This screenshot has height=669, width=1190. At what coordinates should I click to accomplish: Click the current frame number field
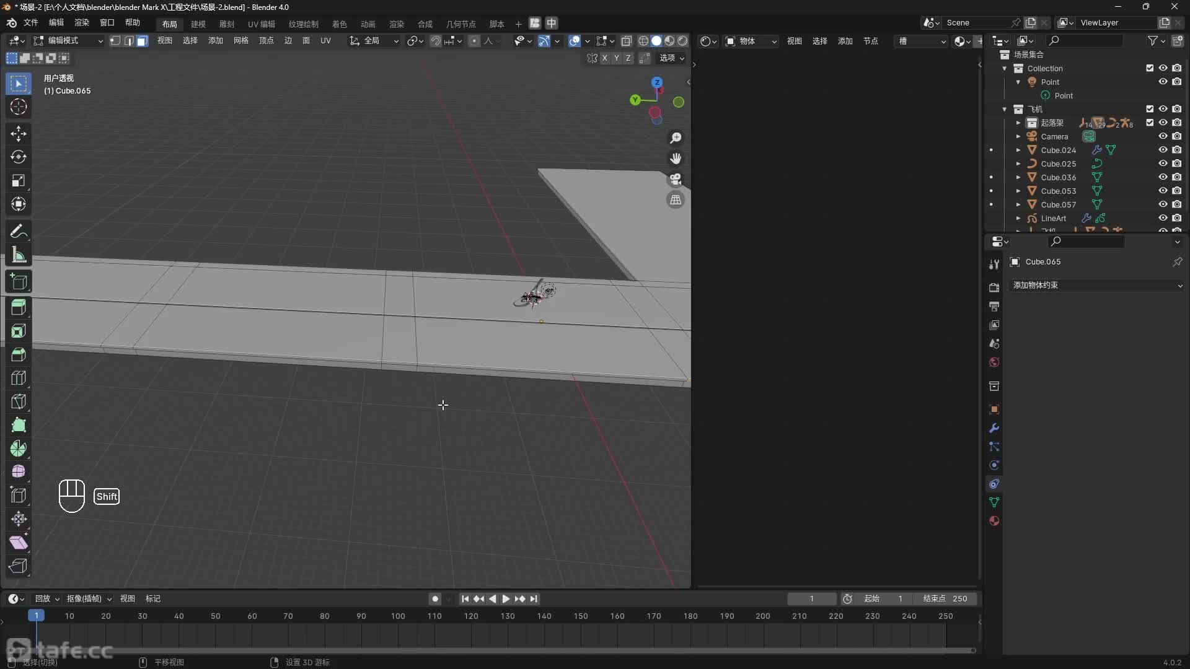tap(811, 599)
